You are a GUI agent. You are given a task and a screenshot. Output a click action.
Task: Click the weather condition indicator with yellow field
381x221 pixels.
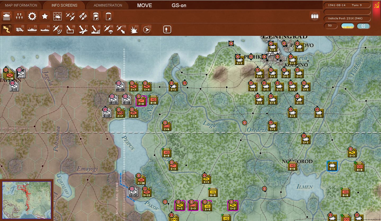347,26
